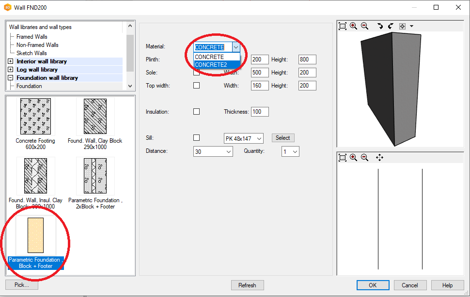Open the Distance dropdown showing 30
Image resolution: width=470 pixels, height=297 pixels.
pyautogui.click(x=228, y=152)
